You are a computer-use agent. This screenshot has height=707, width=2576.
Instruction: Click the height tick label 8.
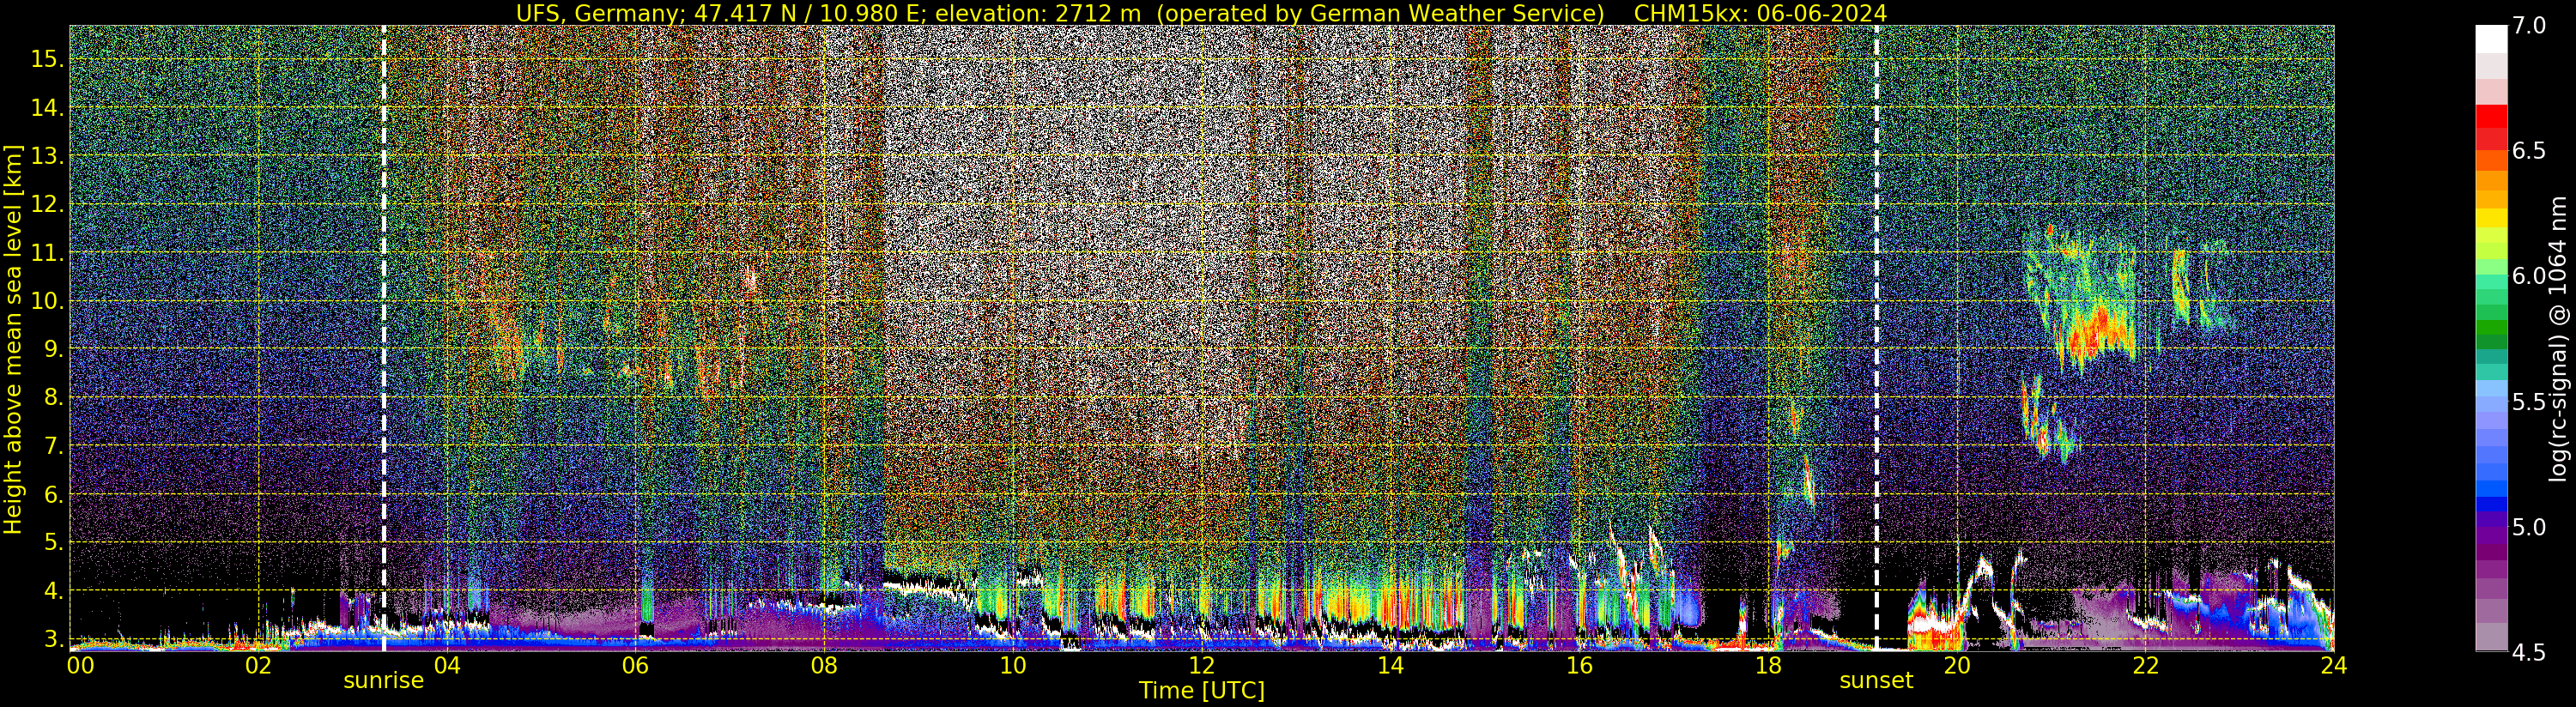coord(53,398)
